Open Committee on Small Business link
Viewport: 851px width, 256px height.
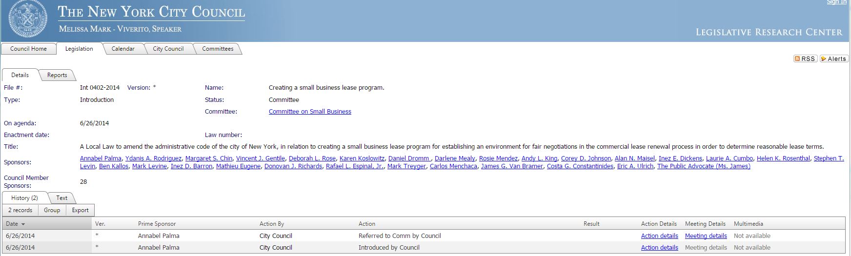310,112
